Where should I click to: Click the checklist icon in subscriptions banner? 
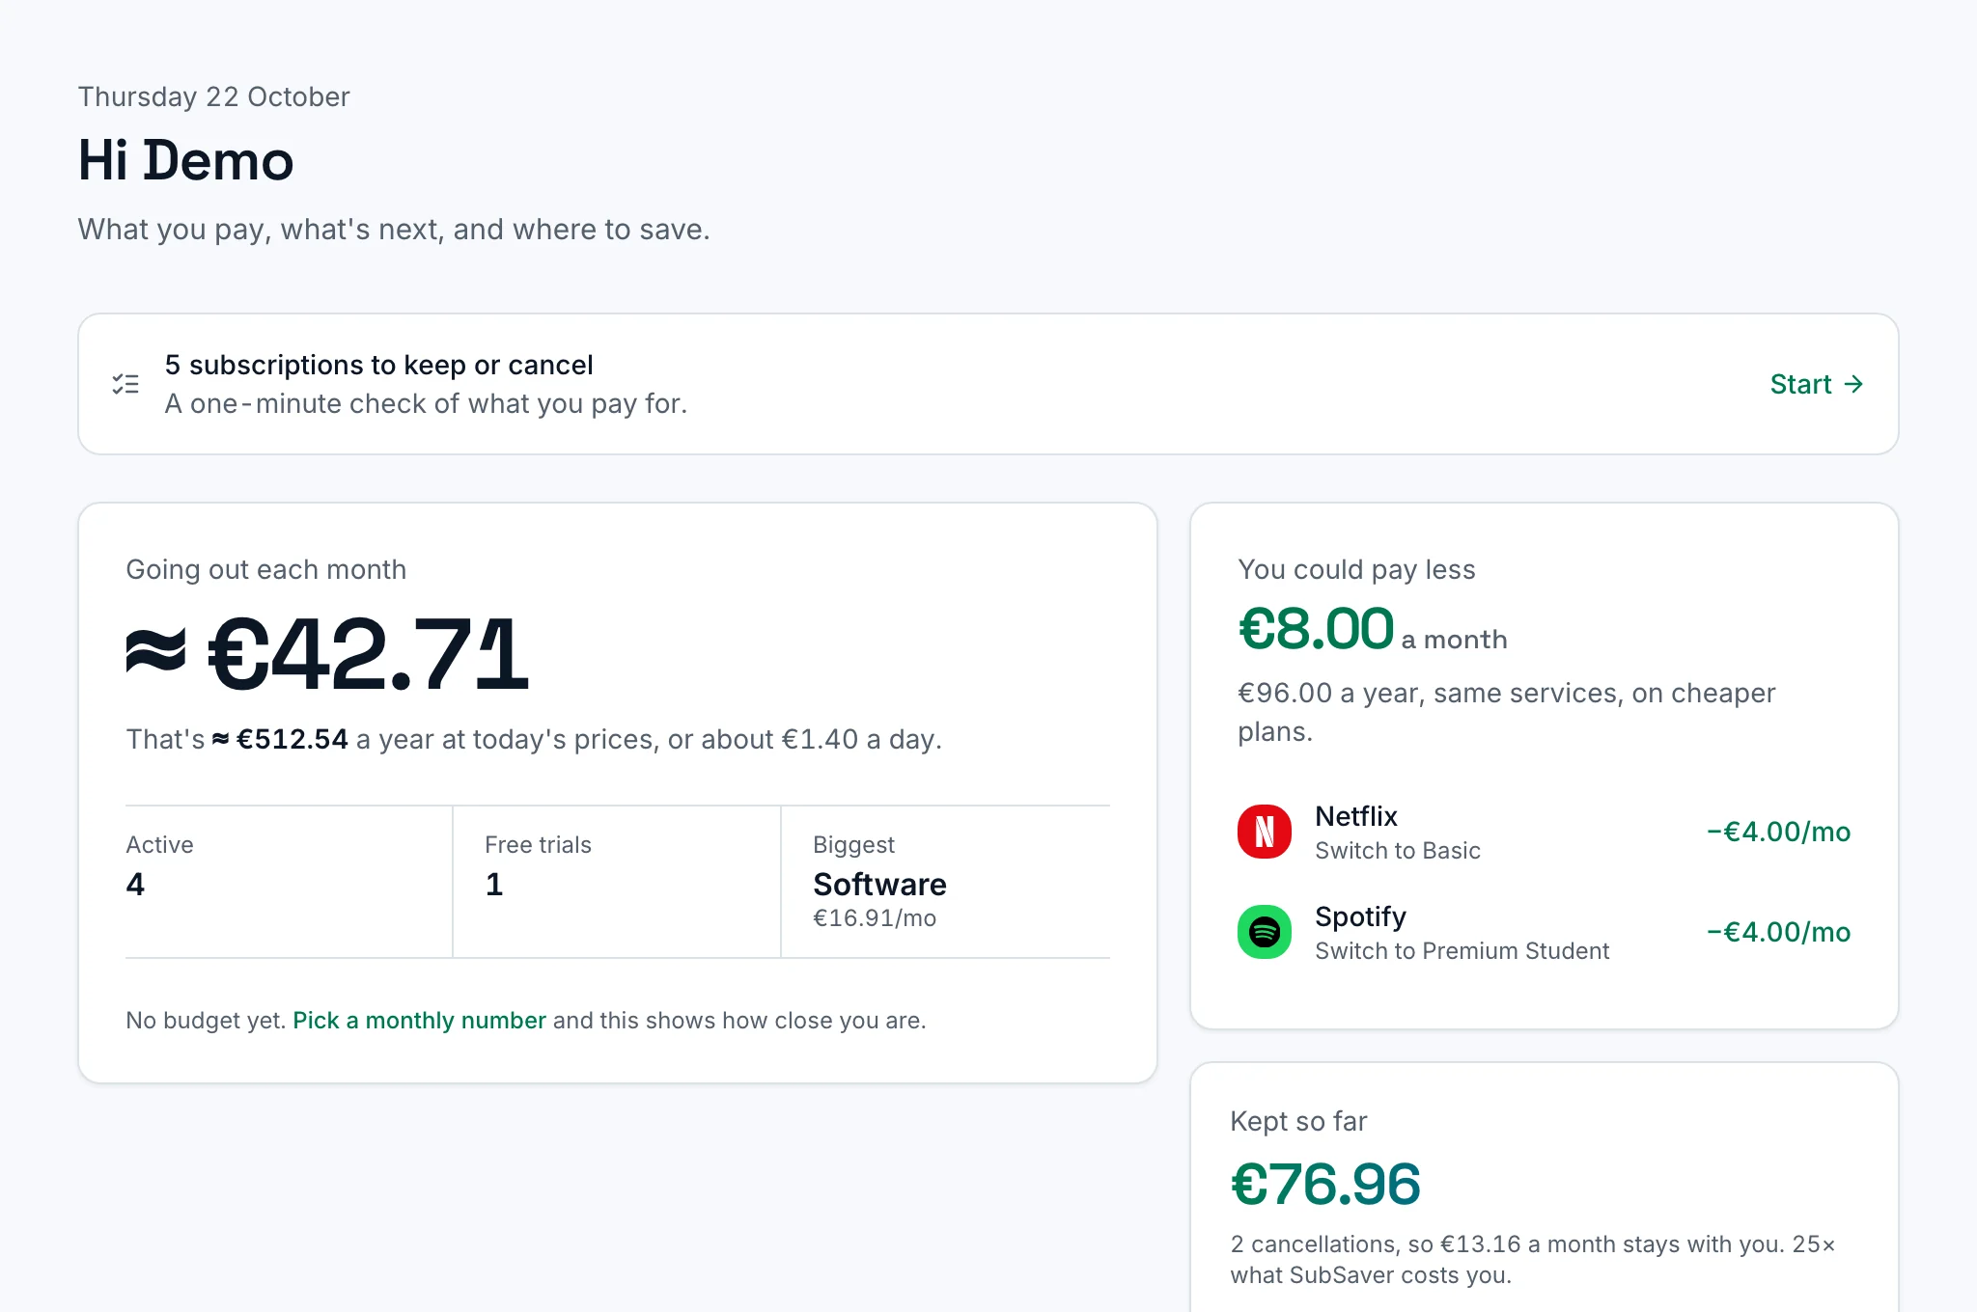(x=125, y=384)
